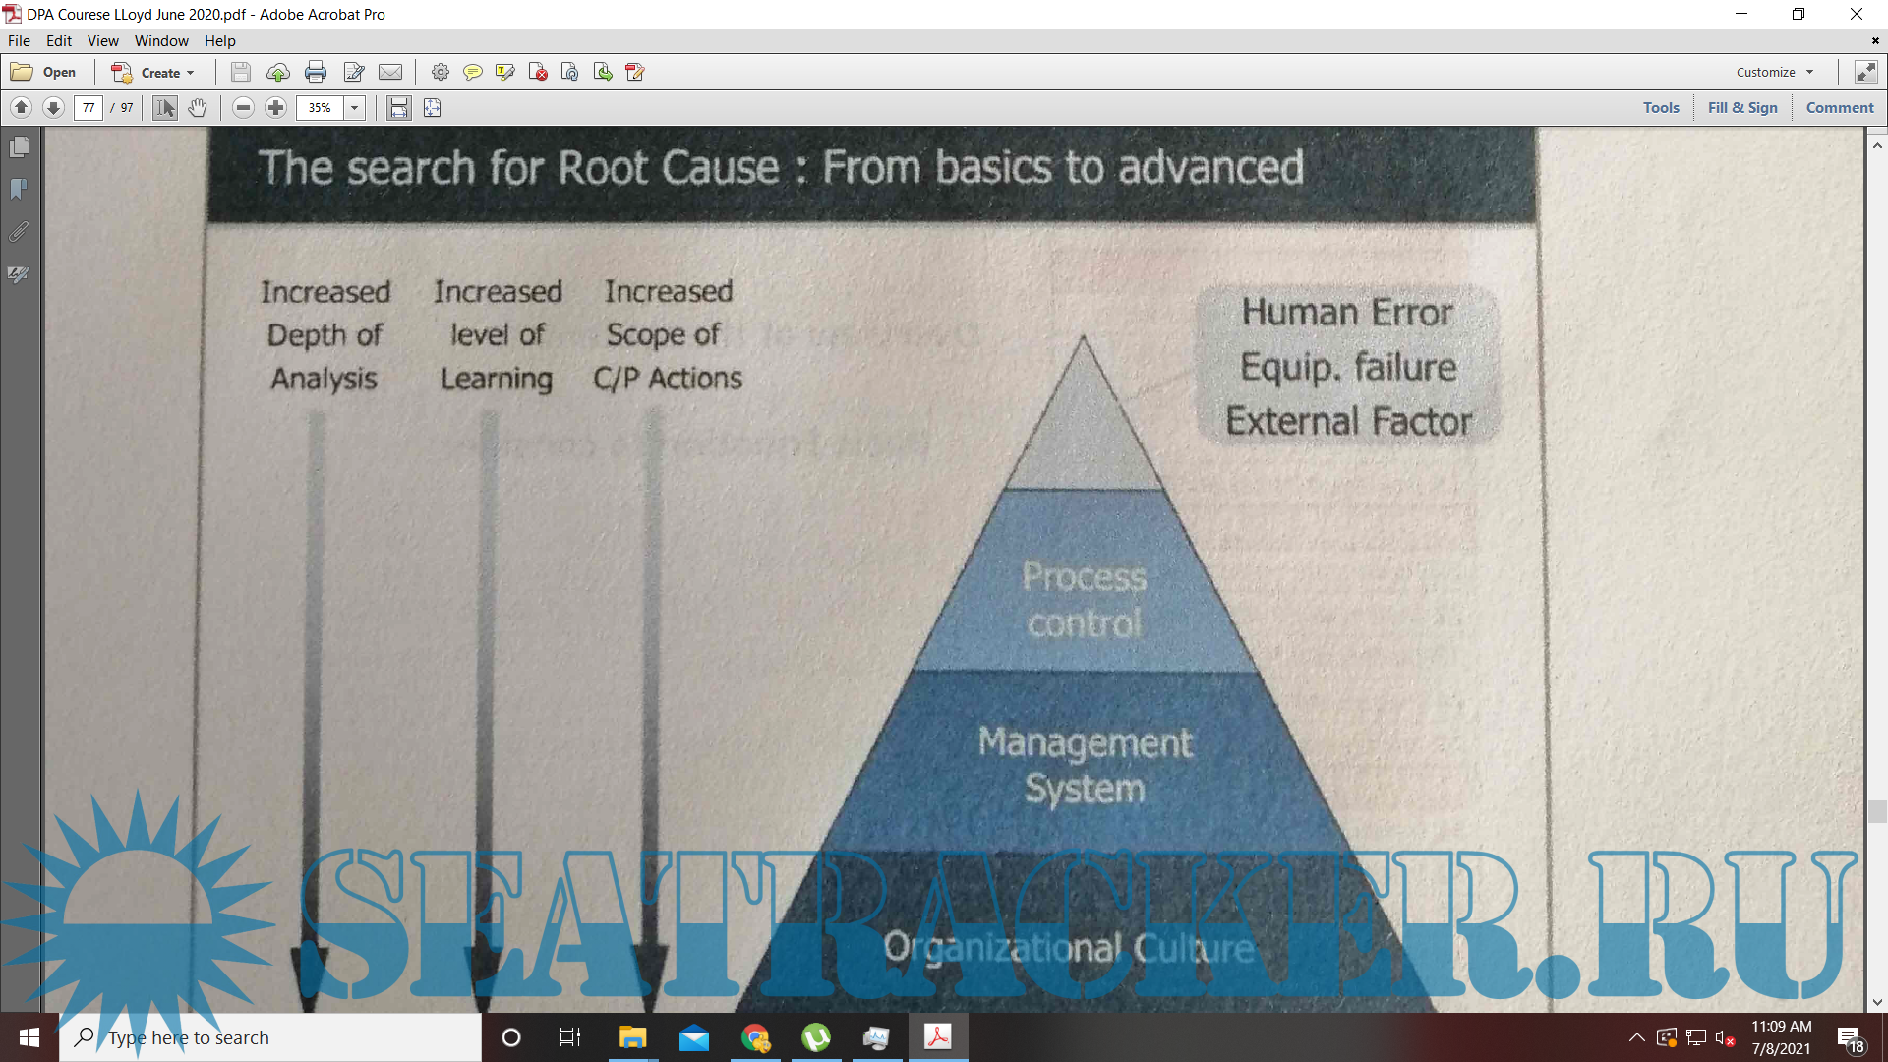
Task: Open the Page Thumbnails sidebar panel
Action: 19,147
